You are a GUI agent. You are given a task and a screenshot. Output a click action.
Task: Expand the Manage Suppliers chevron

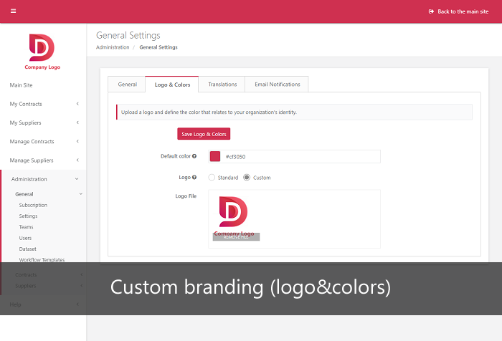pyautogui.click(x=77, y=160)
